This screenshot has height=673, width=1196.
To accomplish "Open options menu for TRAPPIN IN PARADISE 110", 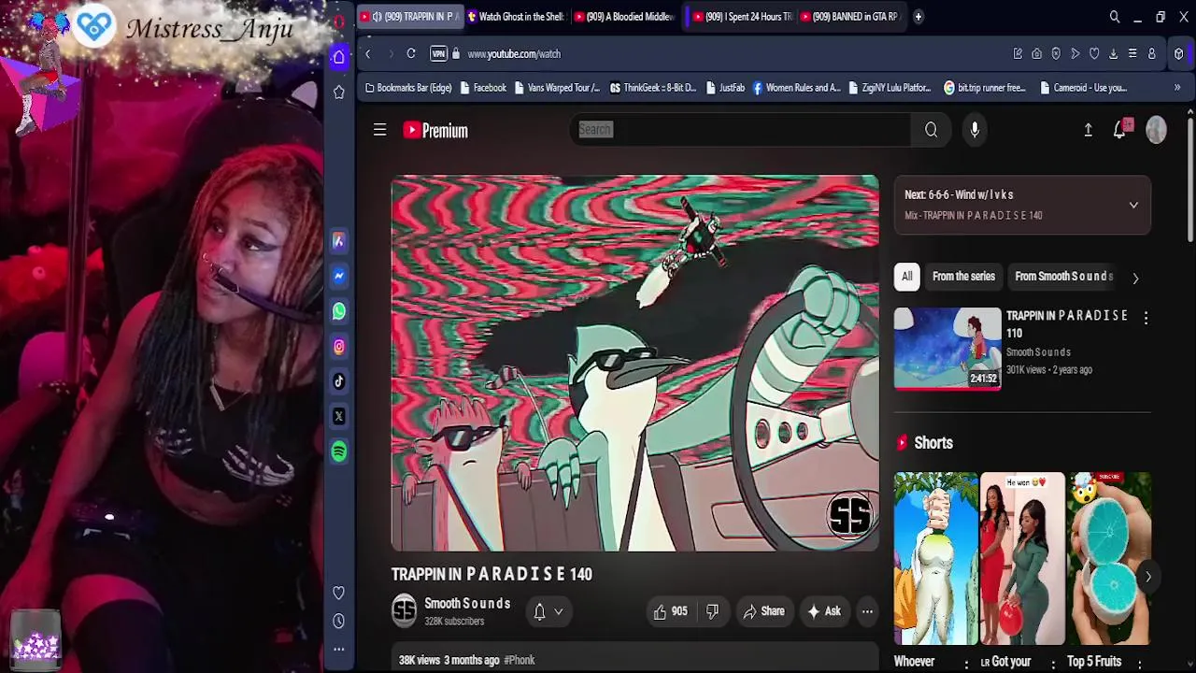I will click(1146, 318).
